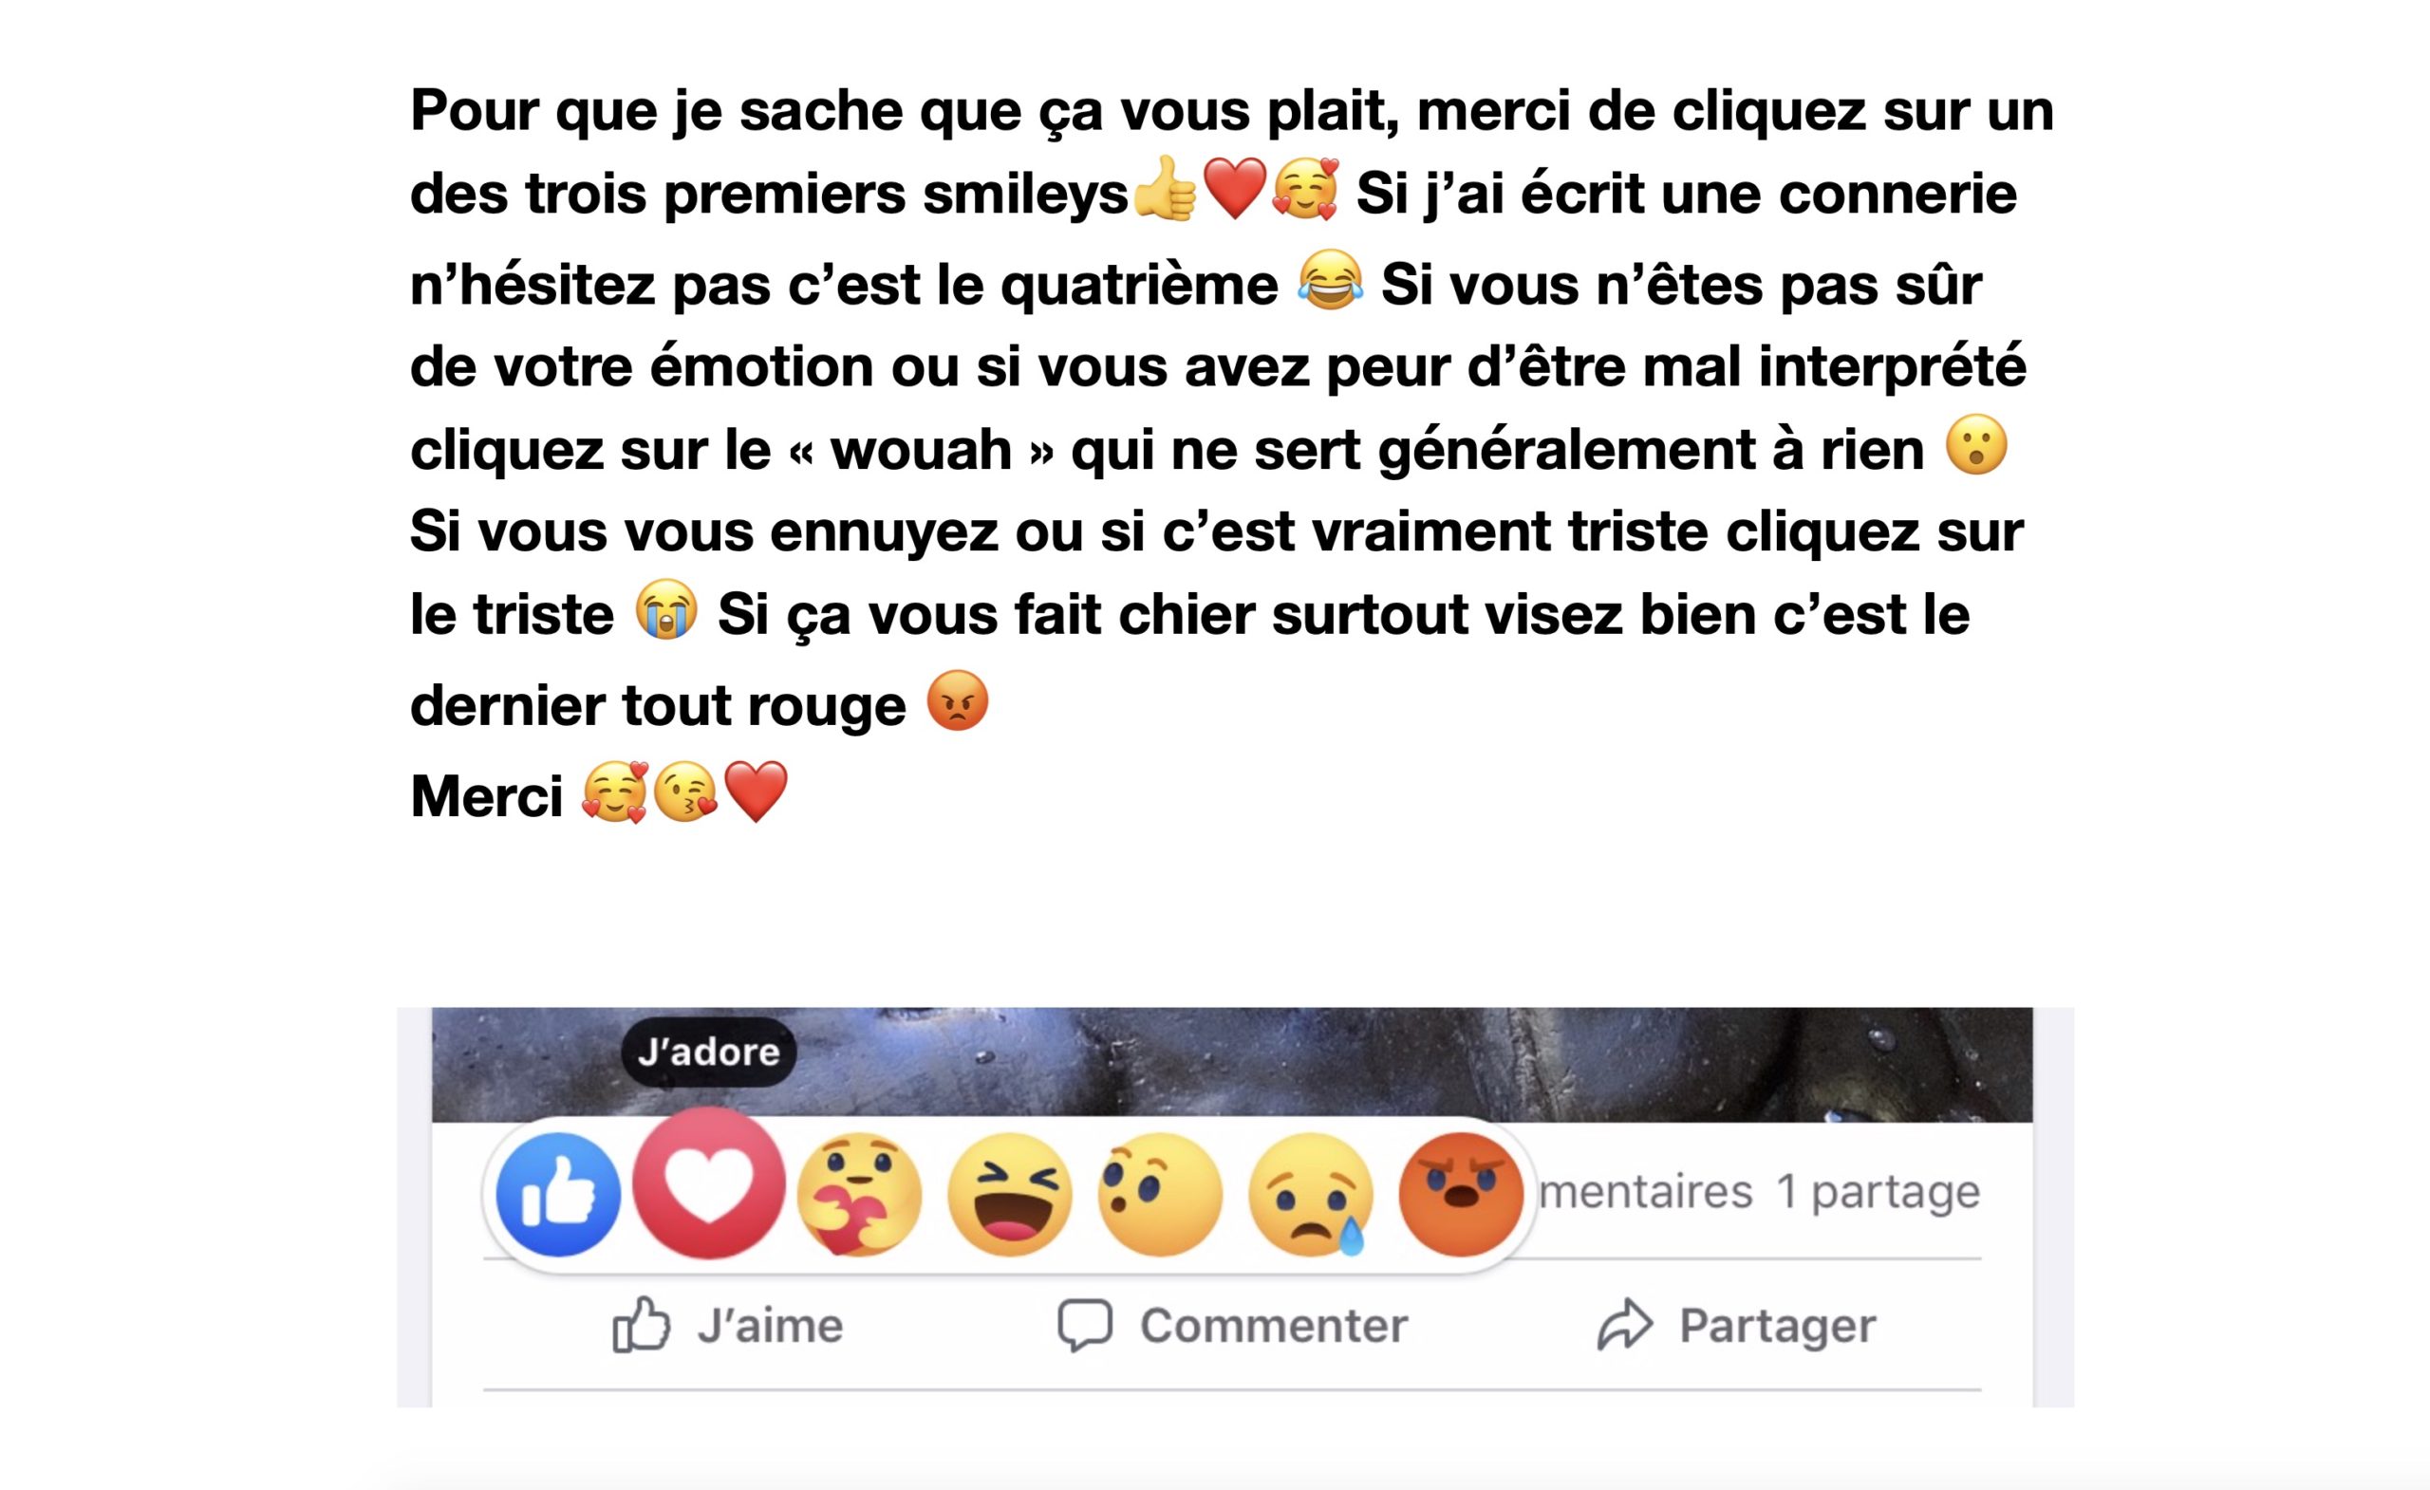Image resolution: width=2430 pixels, height=1490 pixels.
Task: Click the blue thumbs-up Like reaction
Action: pos(558,1194)
